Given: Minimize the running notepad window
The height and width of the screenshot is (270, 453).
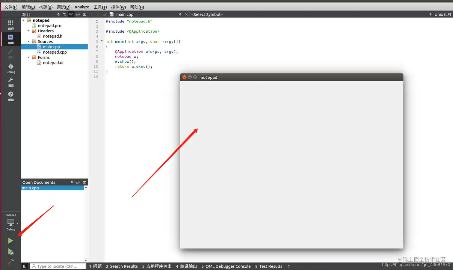Looking at the screenshot, I should click(190, 77).
